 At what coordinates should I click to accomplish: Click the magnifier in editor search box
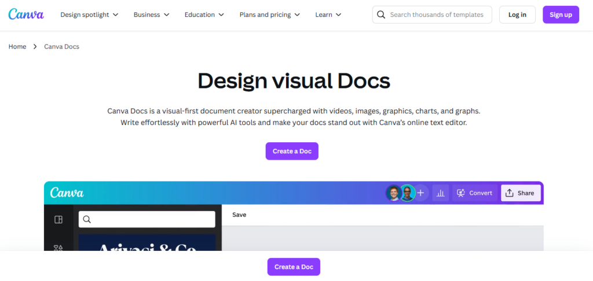pyautogui.click(x=87, y=220)
